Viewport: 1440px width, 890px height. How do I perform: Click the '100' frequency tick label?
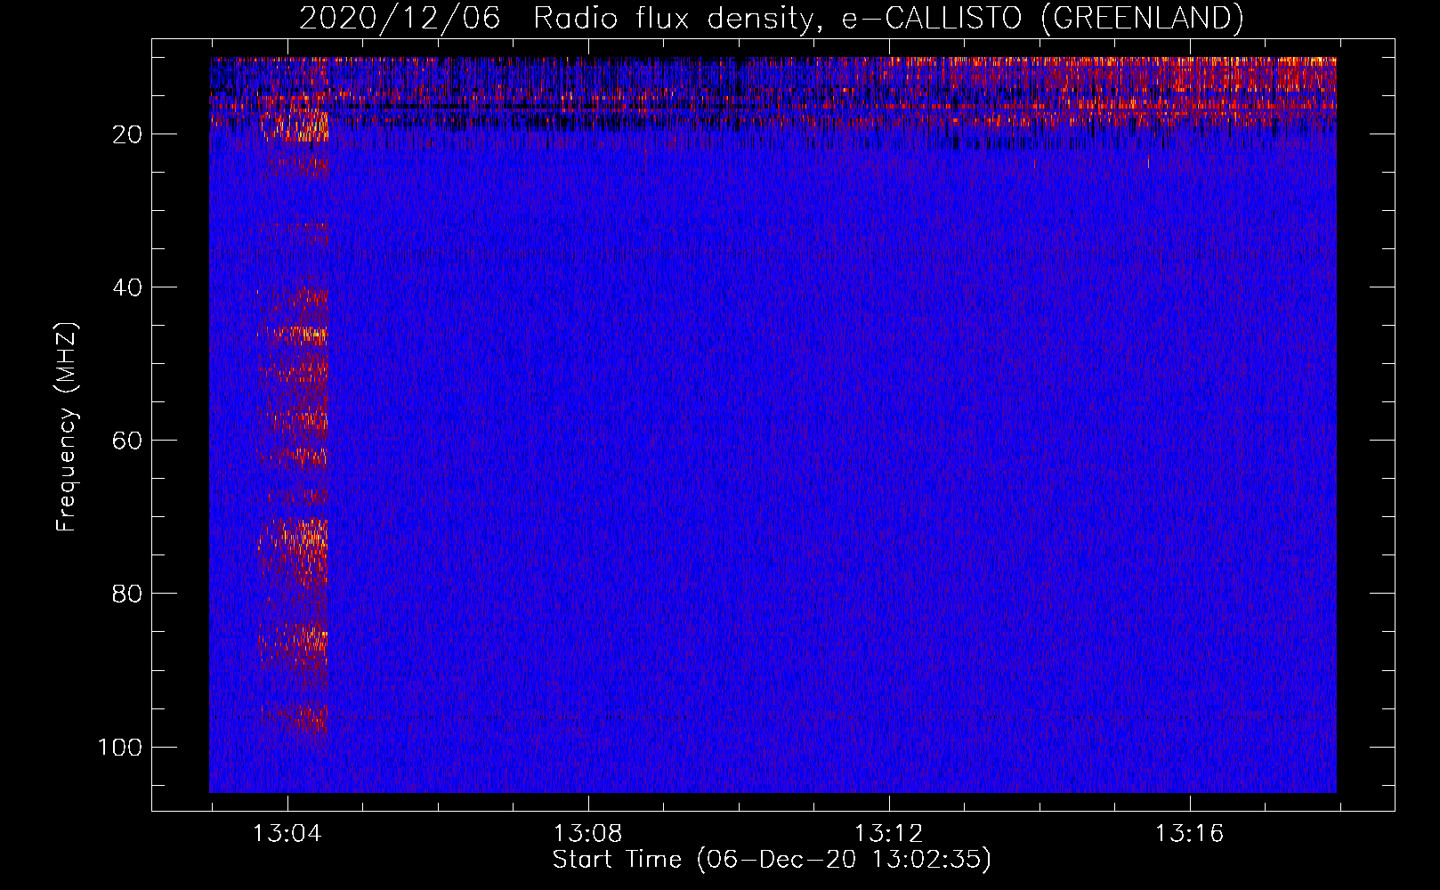[x=120, y=747]
